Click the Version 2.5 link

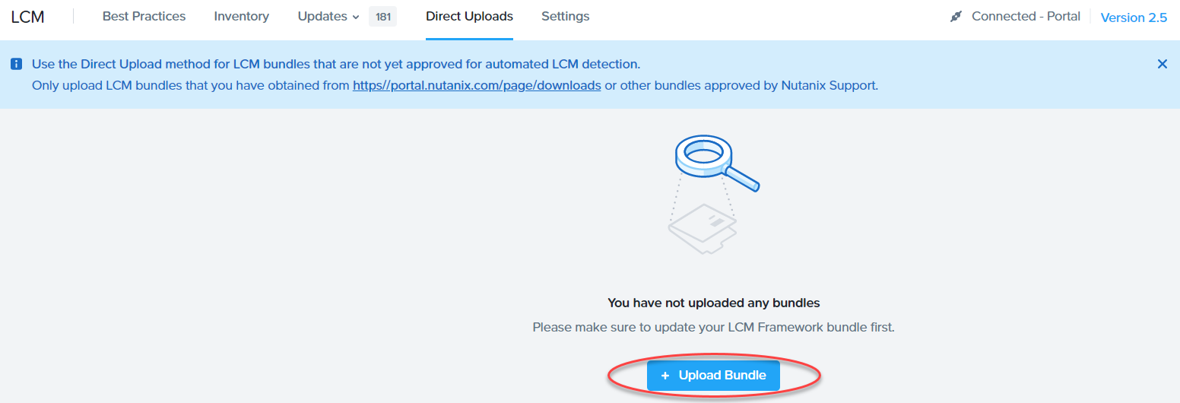[1134, 17]
